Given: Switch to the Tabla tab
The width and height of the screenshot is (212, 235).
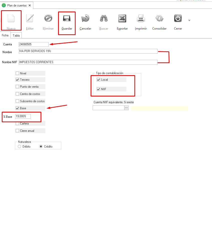Looking at the screenshot, I should pyautogui.click(x=16, y=36).
